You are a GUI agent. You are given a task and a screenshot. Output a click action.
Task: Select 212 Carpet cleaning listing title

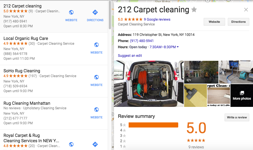[x=23, y=6]
